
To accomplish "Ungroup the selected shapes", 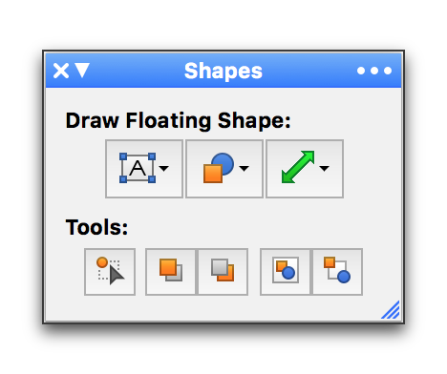I will (337, 272).
